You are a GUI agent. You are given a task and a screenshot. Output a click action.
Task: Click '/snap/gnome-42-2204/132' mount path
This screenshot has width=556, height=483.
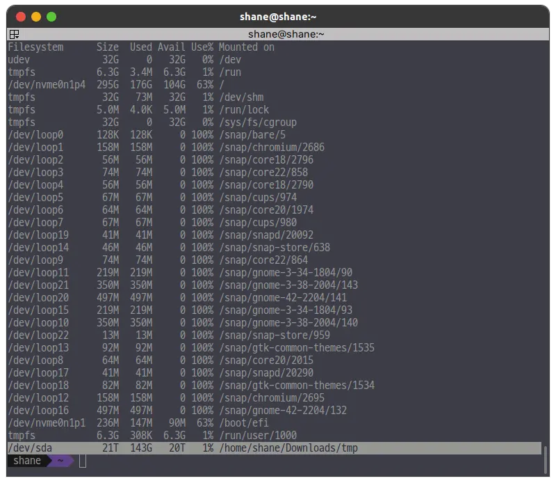point(283,410)
